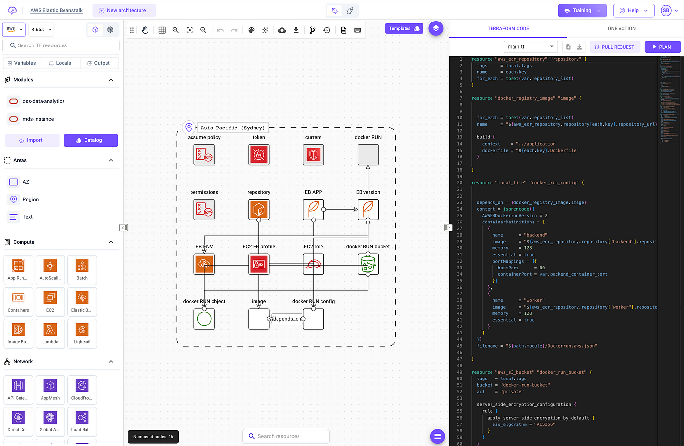Open the AWS Elastic Beanstalk title link
Image resolution: width=684 pixels, height=446 pixels.
pos(56,10)
